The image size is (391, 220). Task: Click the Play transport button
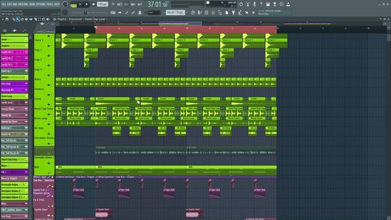tap(80, 4)
